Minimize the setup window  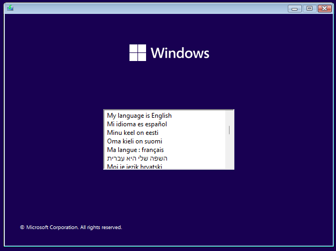(295, 9)
